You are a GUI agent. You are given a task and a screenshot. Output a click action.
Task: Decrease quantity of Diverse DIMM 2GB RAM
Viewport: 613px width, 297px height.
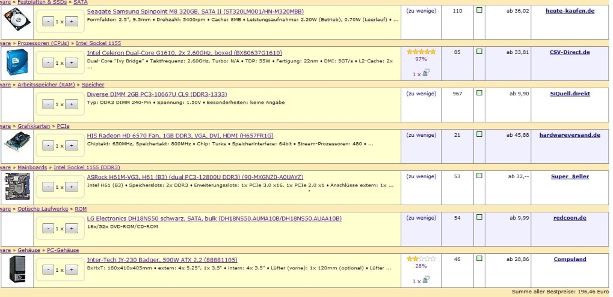tap(48, 104)
